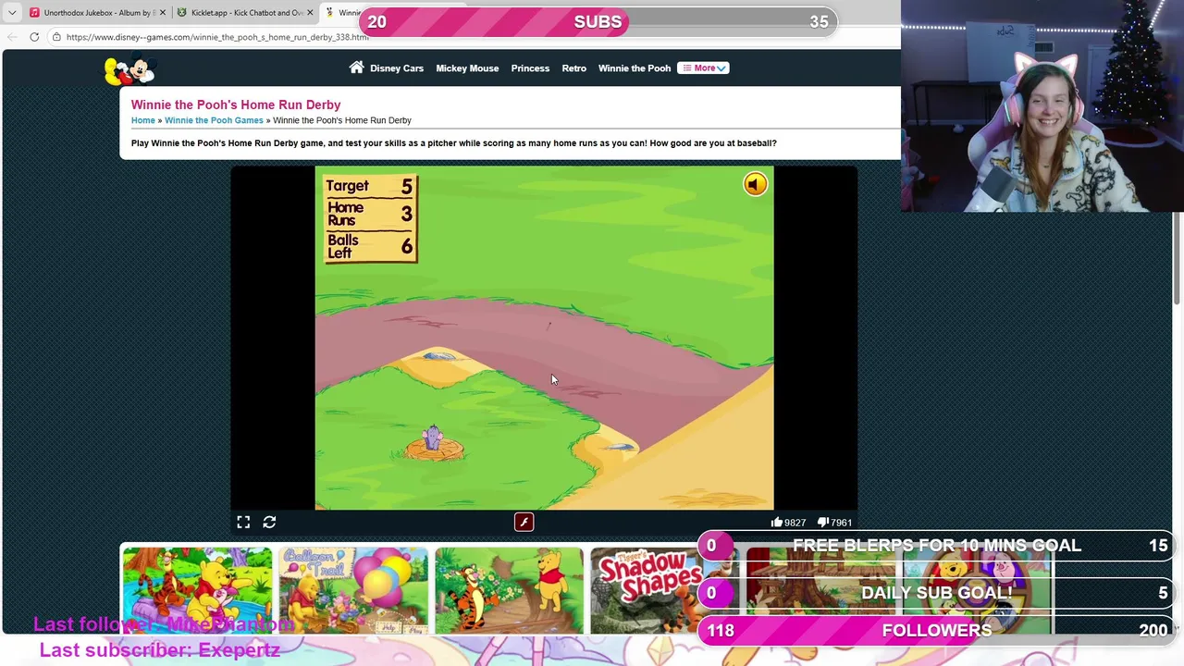
Task: Switch to the Unorthodox Jukebox tab
Action: [x=97, y=13]
